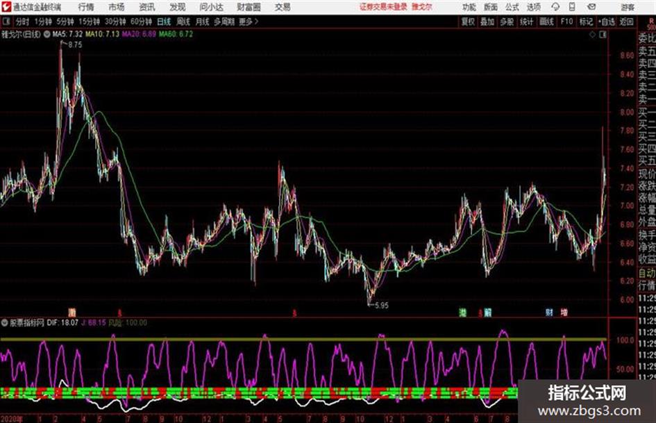Open the 交易 menu

click(x=283, y=7)
